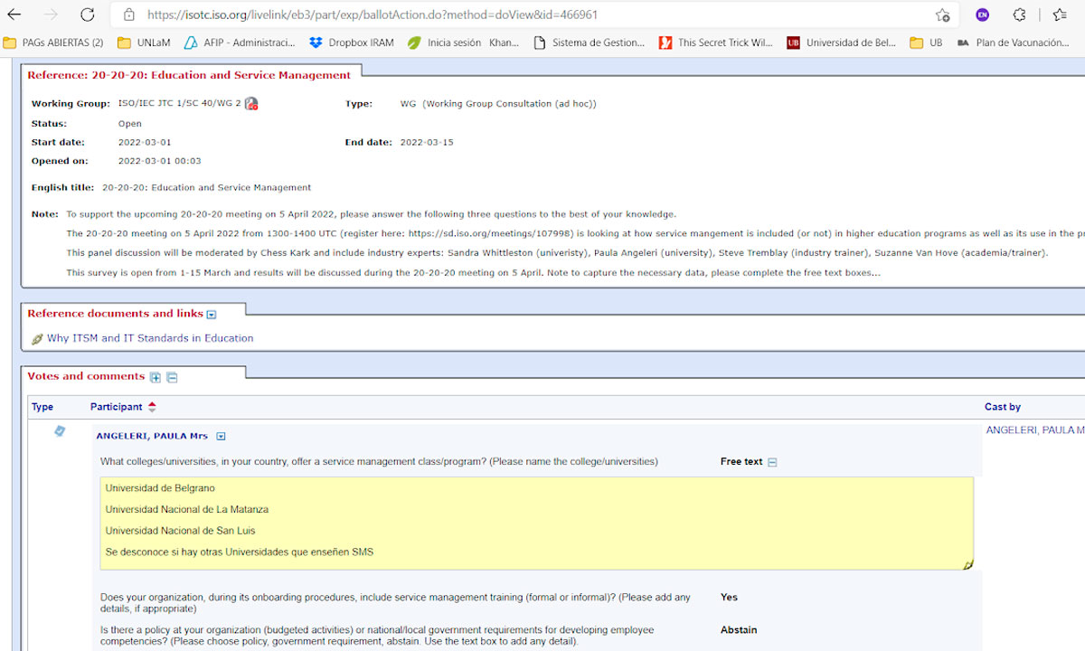The height and width of the screenshot is (651, 1085).
Task: Click the browser reload button
Action: point(87,14)
